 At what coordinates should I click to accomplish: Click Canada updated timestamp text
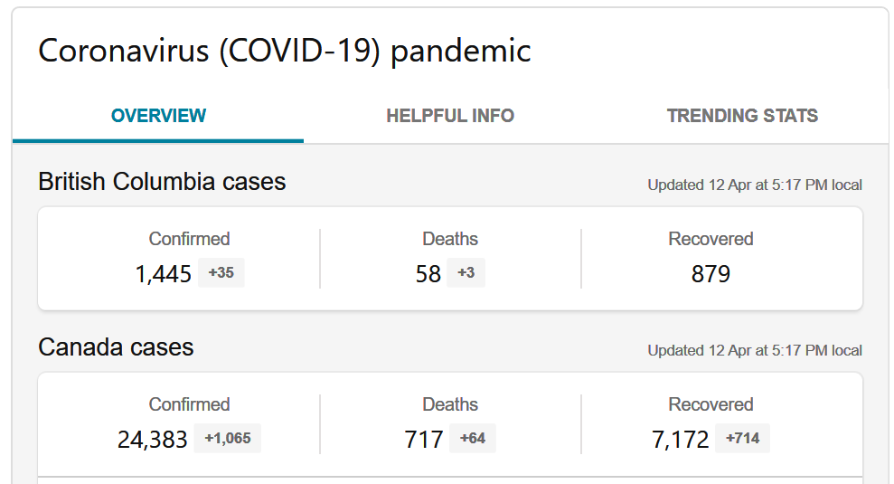point(755,350)
